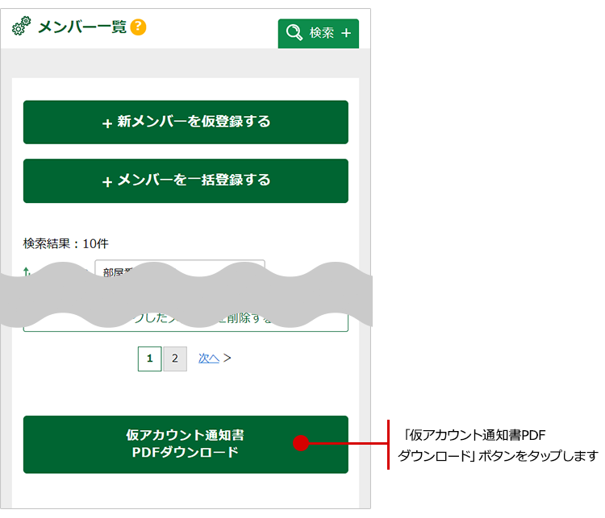
Task: Click the > arrow after 次へ
Action: (x=227, y=358)
